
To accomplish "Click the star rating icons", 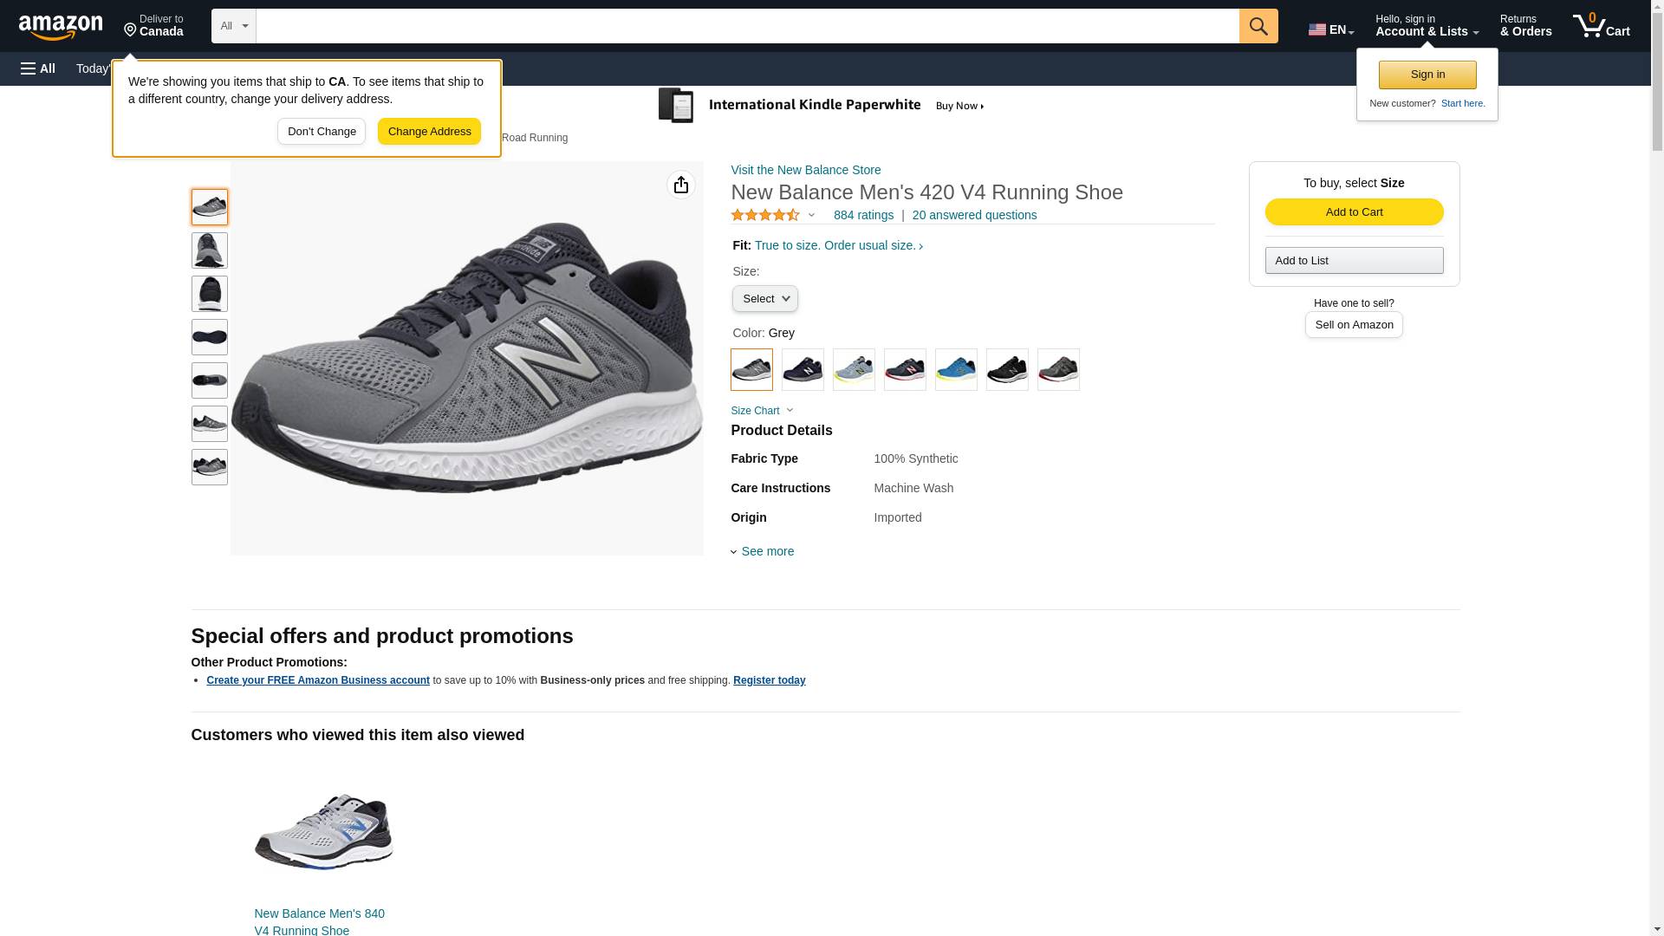I will click(765, 215).
